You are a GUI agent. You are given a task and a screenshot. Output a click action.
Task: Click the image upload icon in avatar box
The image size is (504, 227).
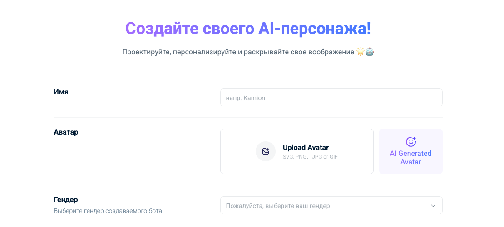(x=266, y=151)
